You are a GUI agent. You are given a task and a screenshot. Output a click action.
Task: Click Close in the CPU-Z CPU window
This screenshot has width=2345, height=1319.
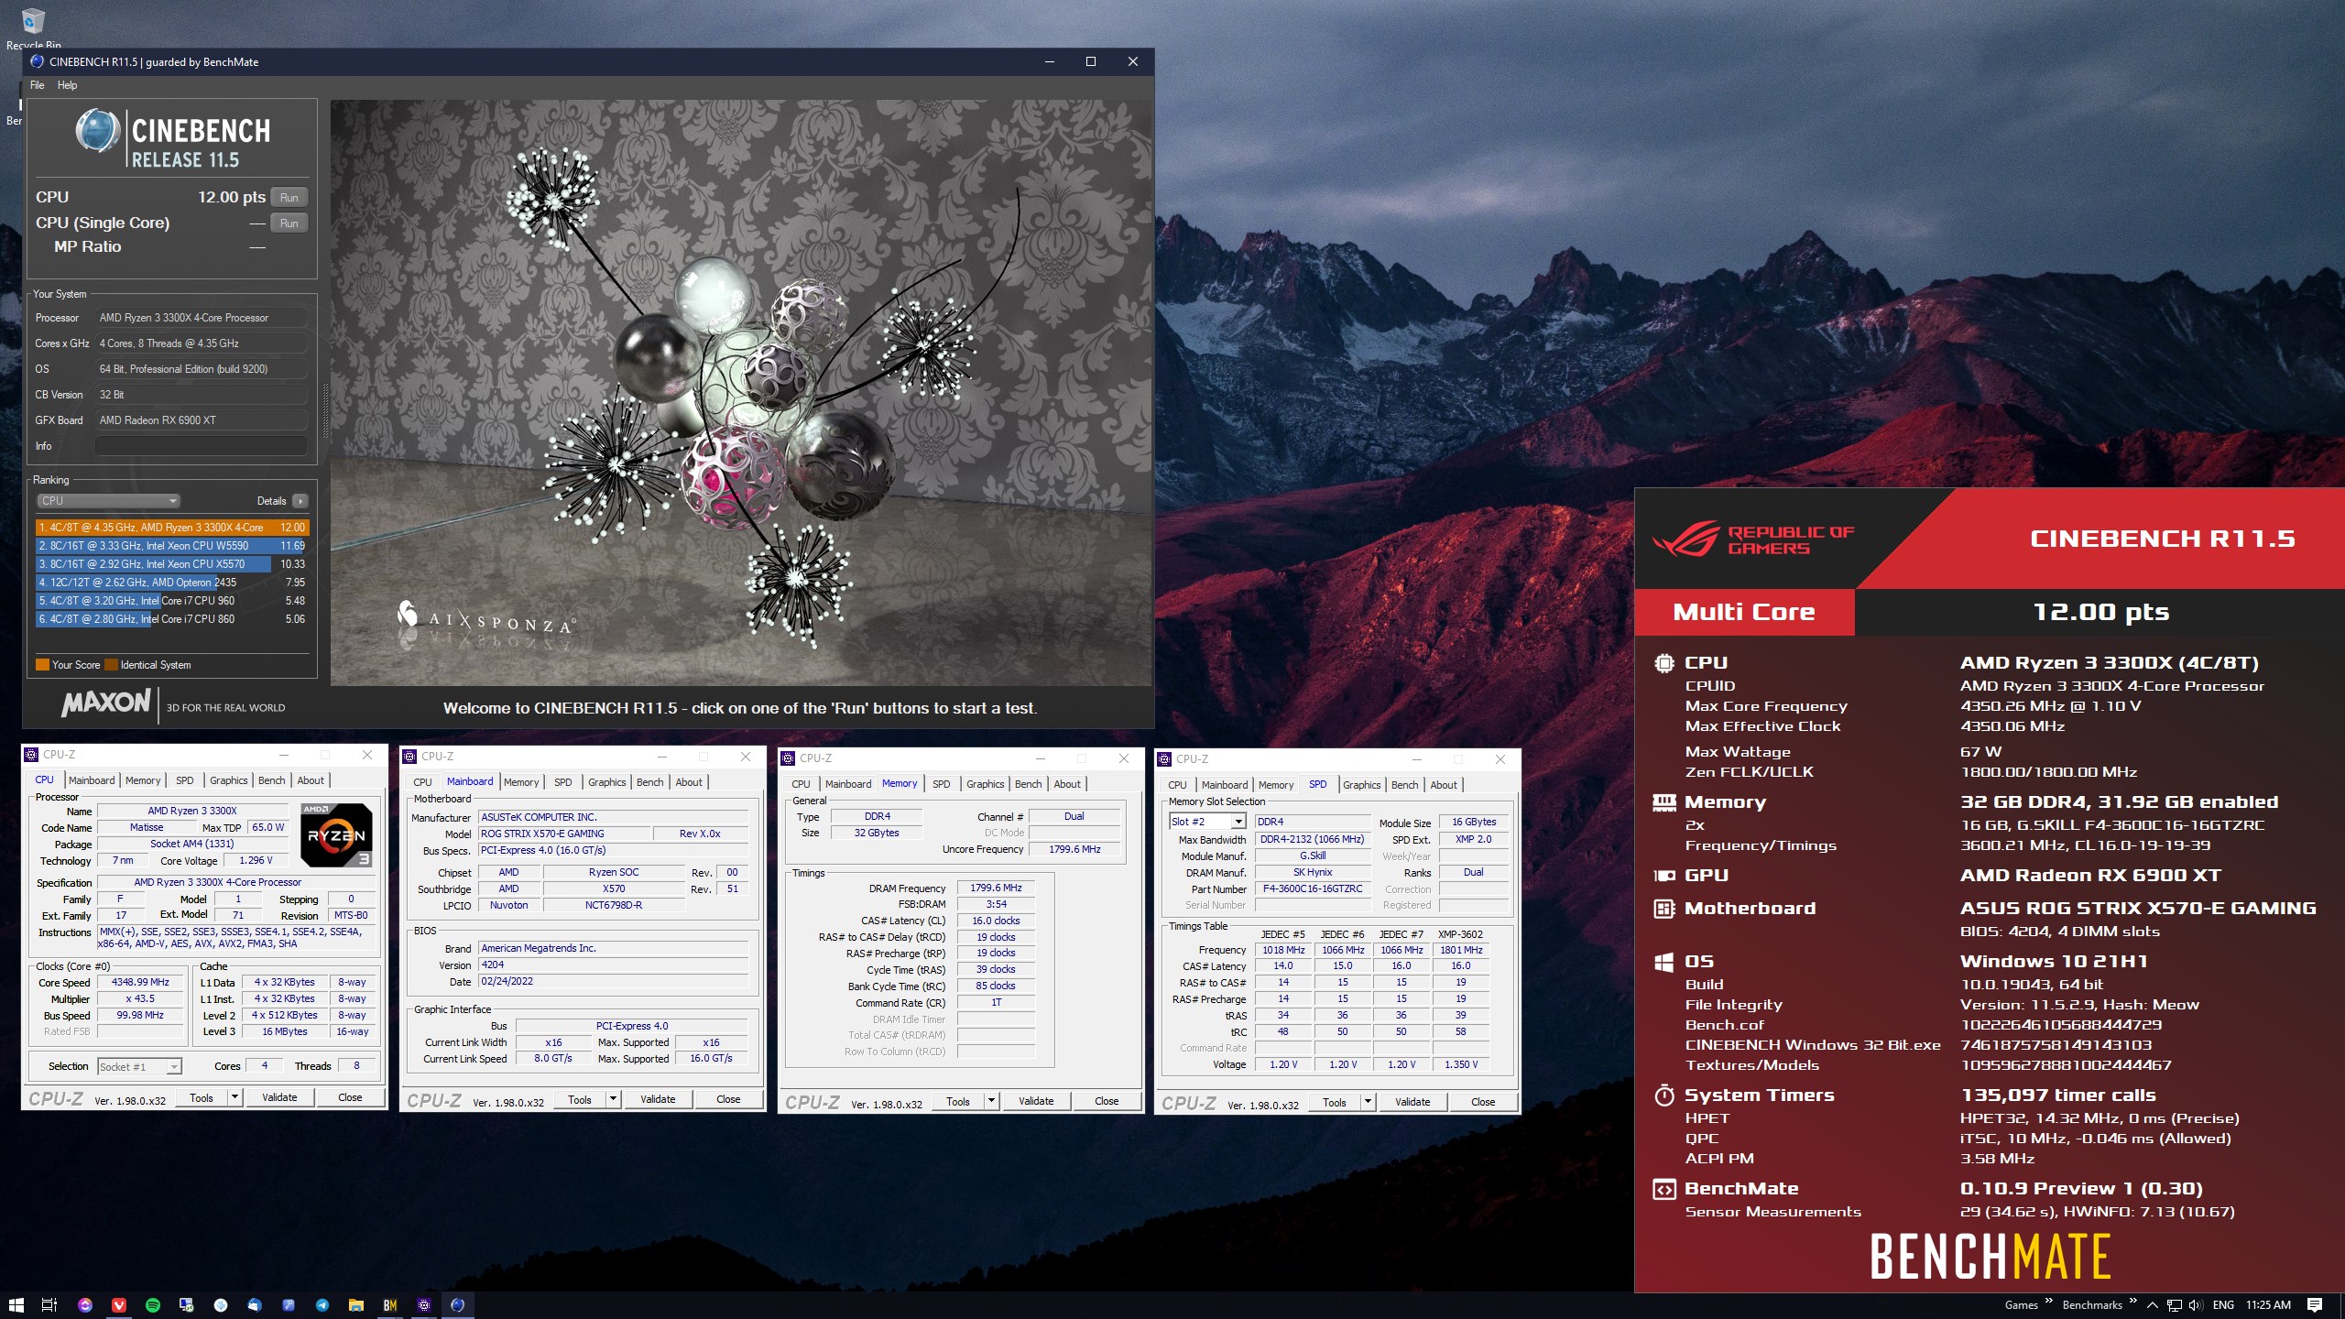click(x=350, y=1097)
